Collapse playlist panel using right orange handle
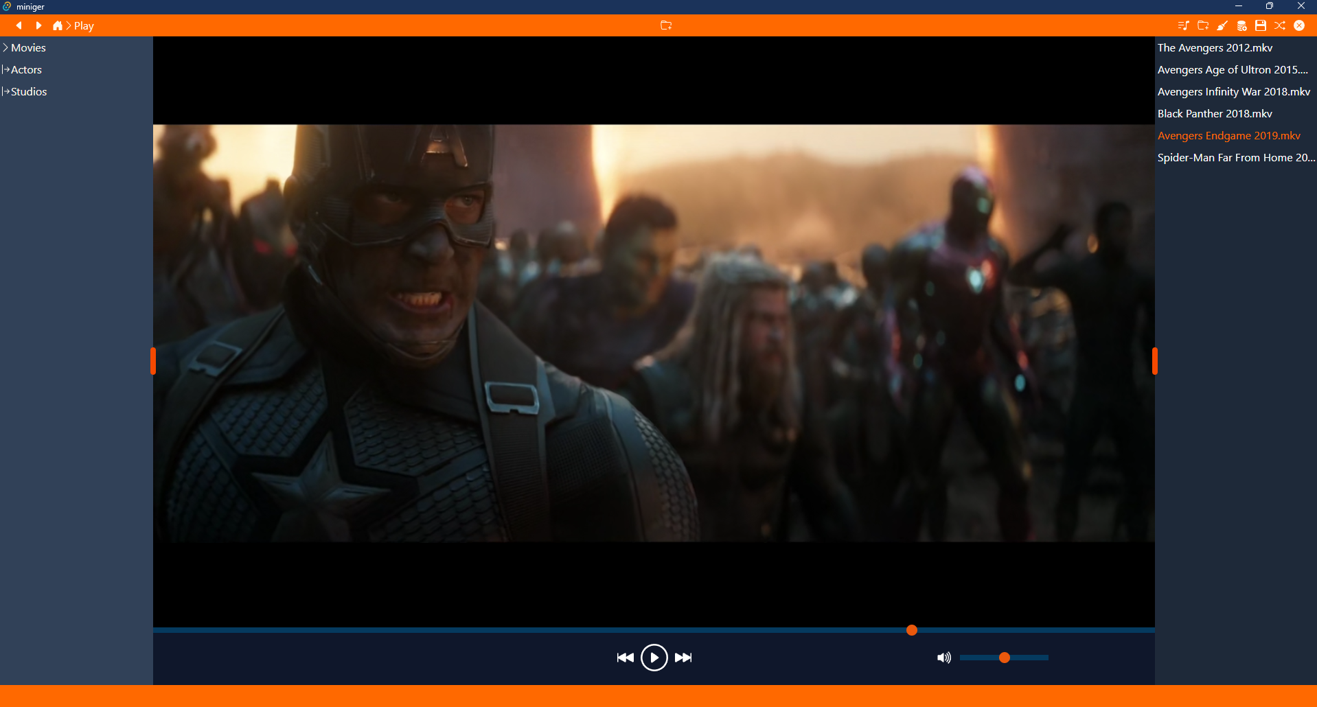 (1154, 361)
